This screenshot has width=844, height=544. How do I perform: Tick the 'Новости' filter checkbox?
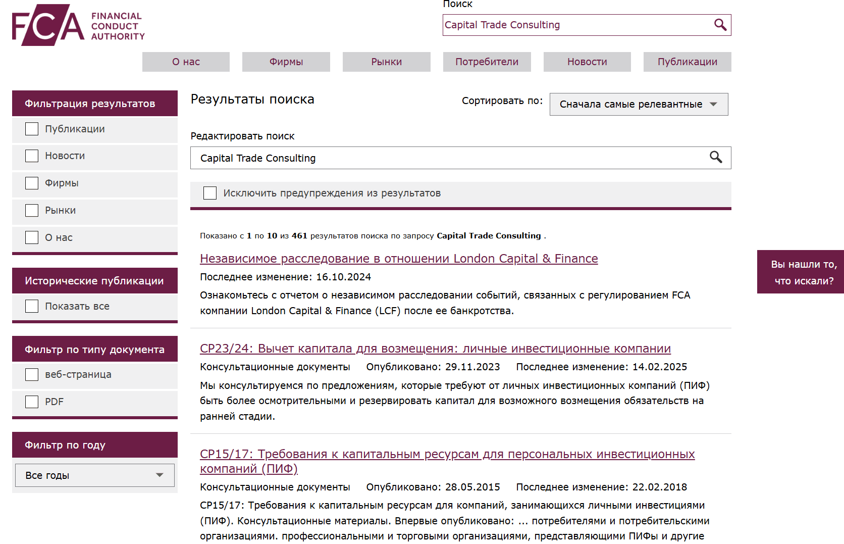point(32,156)
